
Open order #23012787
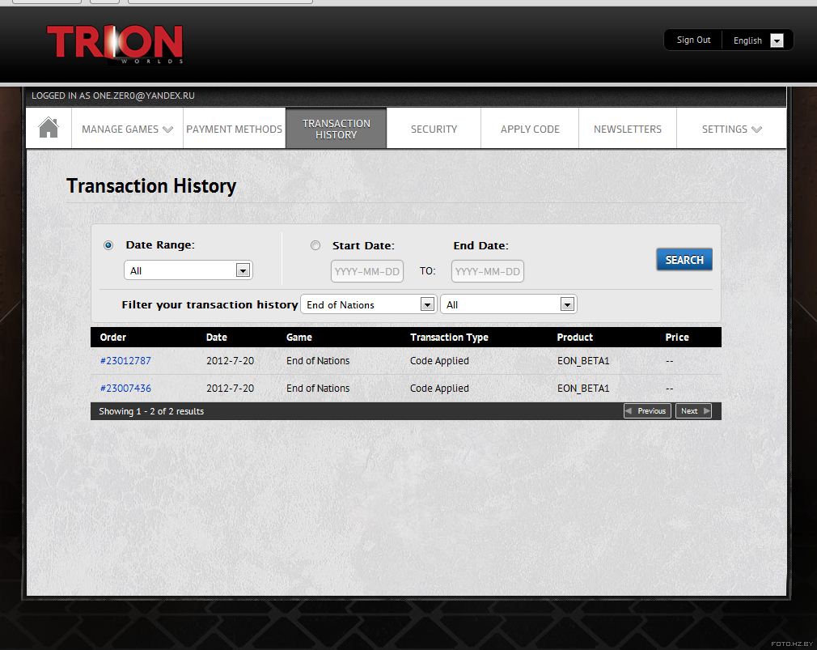(125, 361)
